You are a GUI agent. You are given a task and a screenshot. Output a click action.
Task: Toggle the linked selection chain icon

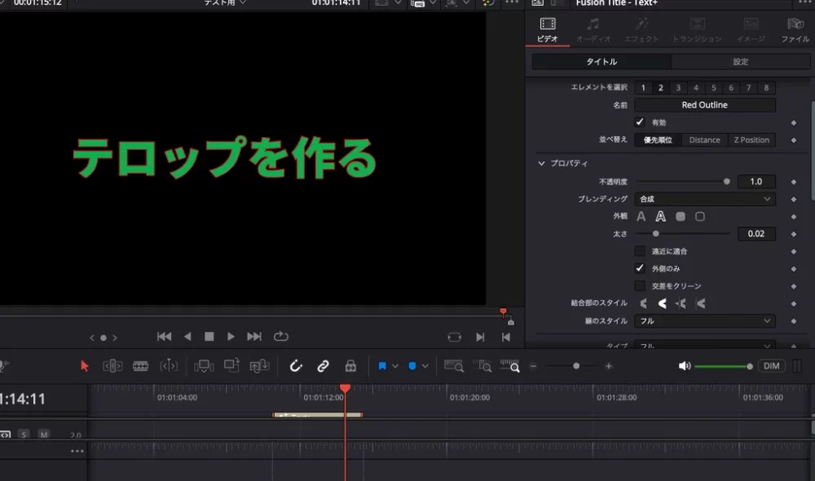(323, 366)
